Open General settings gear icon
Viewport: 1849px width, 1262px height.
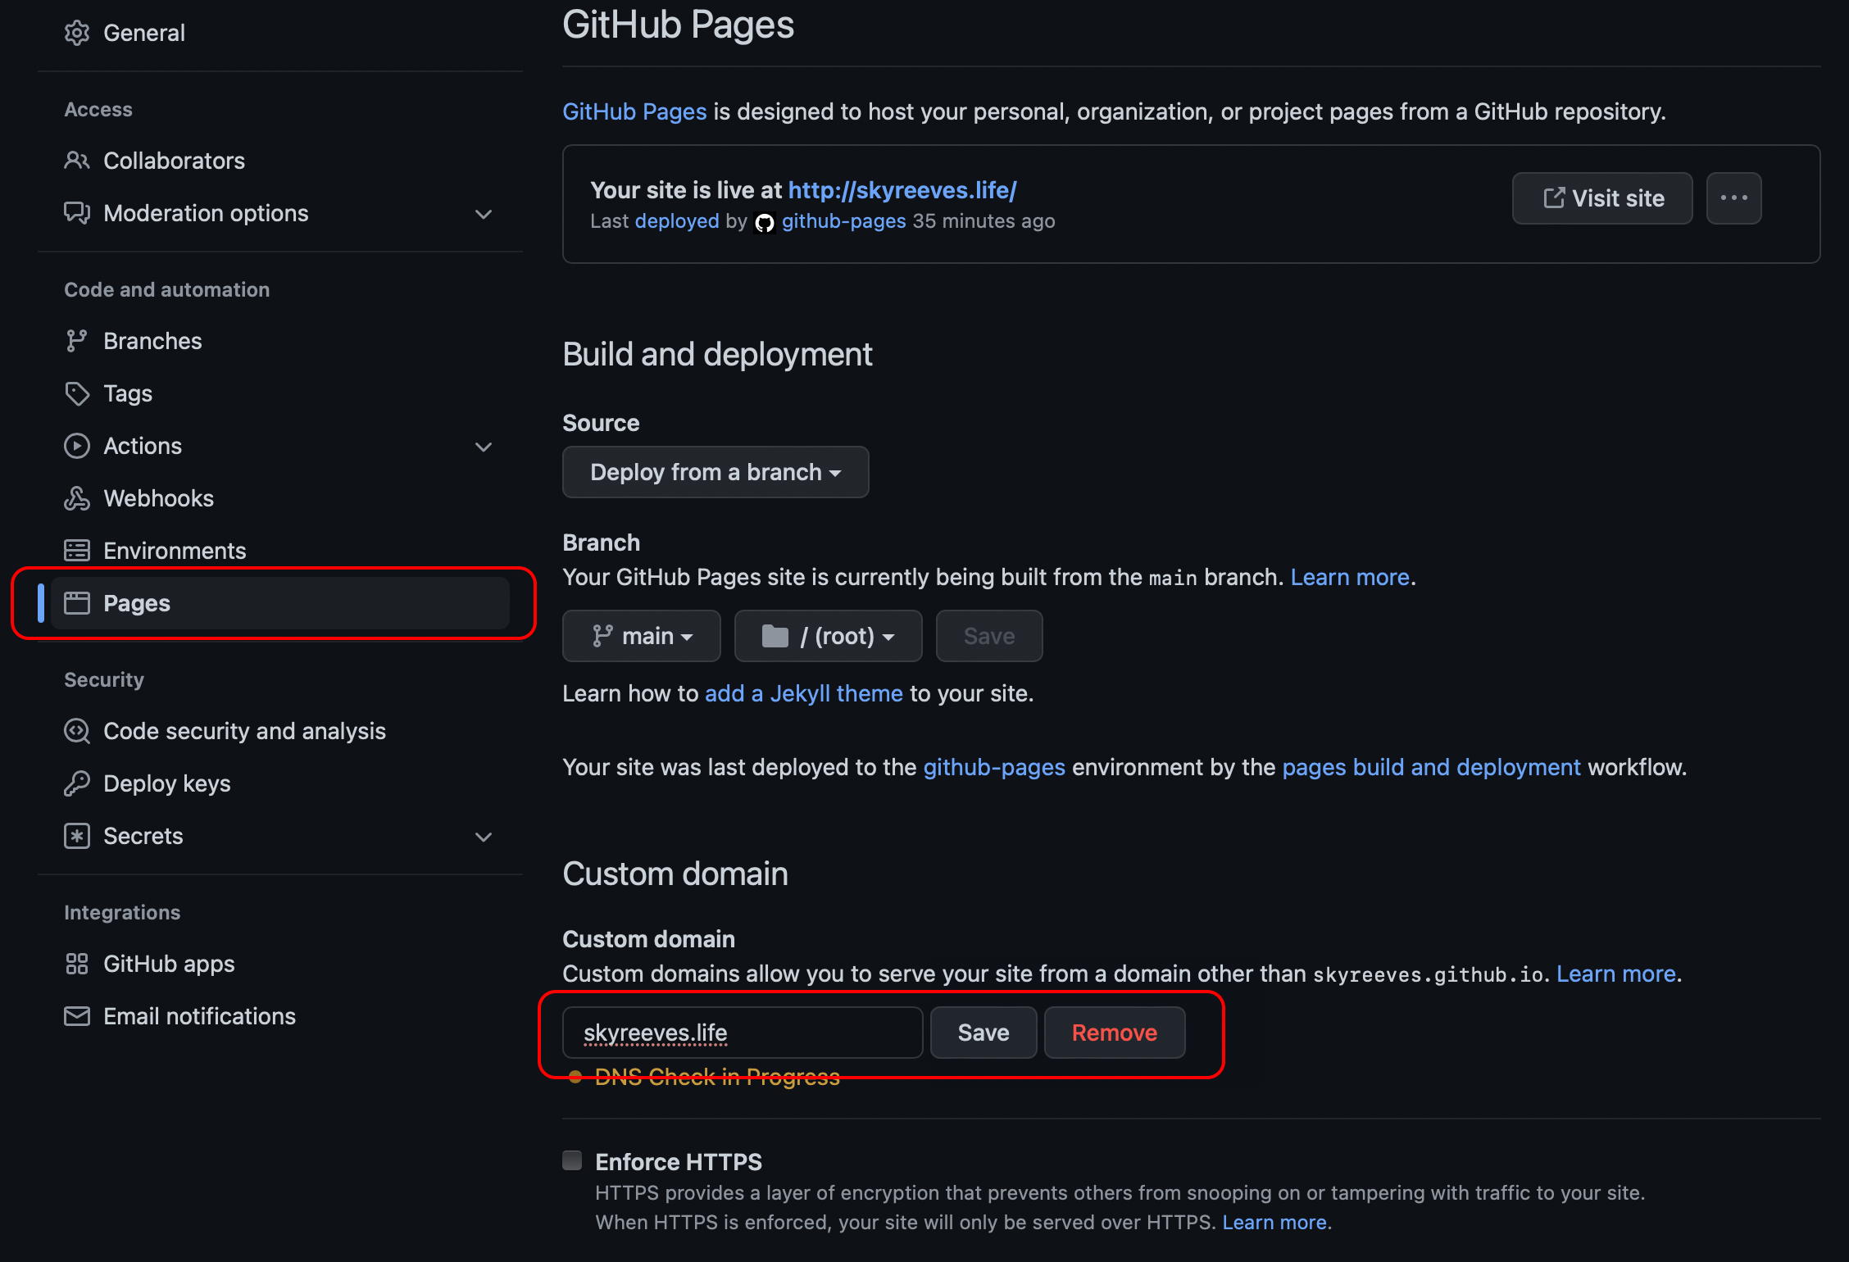pos(77,33)
